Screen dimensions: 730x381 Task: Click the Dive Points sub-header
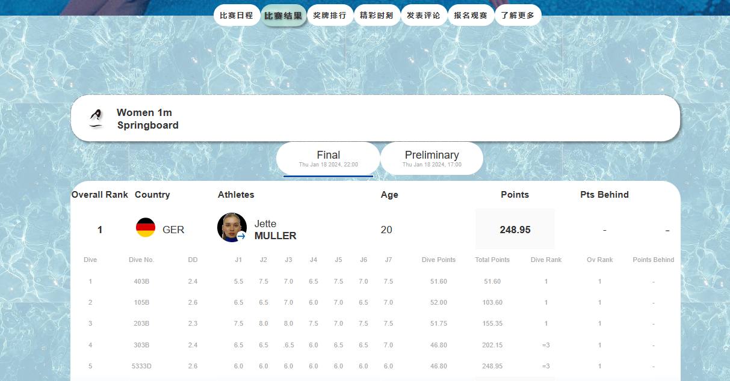[x=439, y=260]
